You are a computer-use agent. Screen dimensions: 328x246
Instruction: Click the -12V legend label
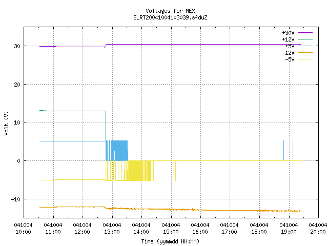point(288,53)
